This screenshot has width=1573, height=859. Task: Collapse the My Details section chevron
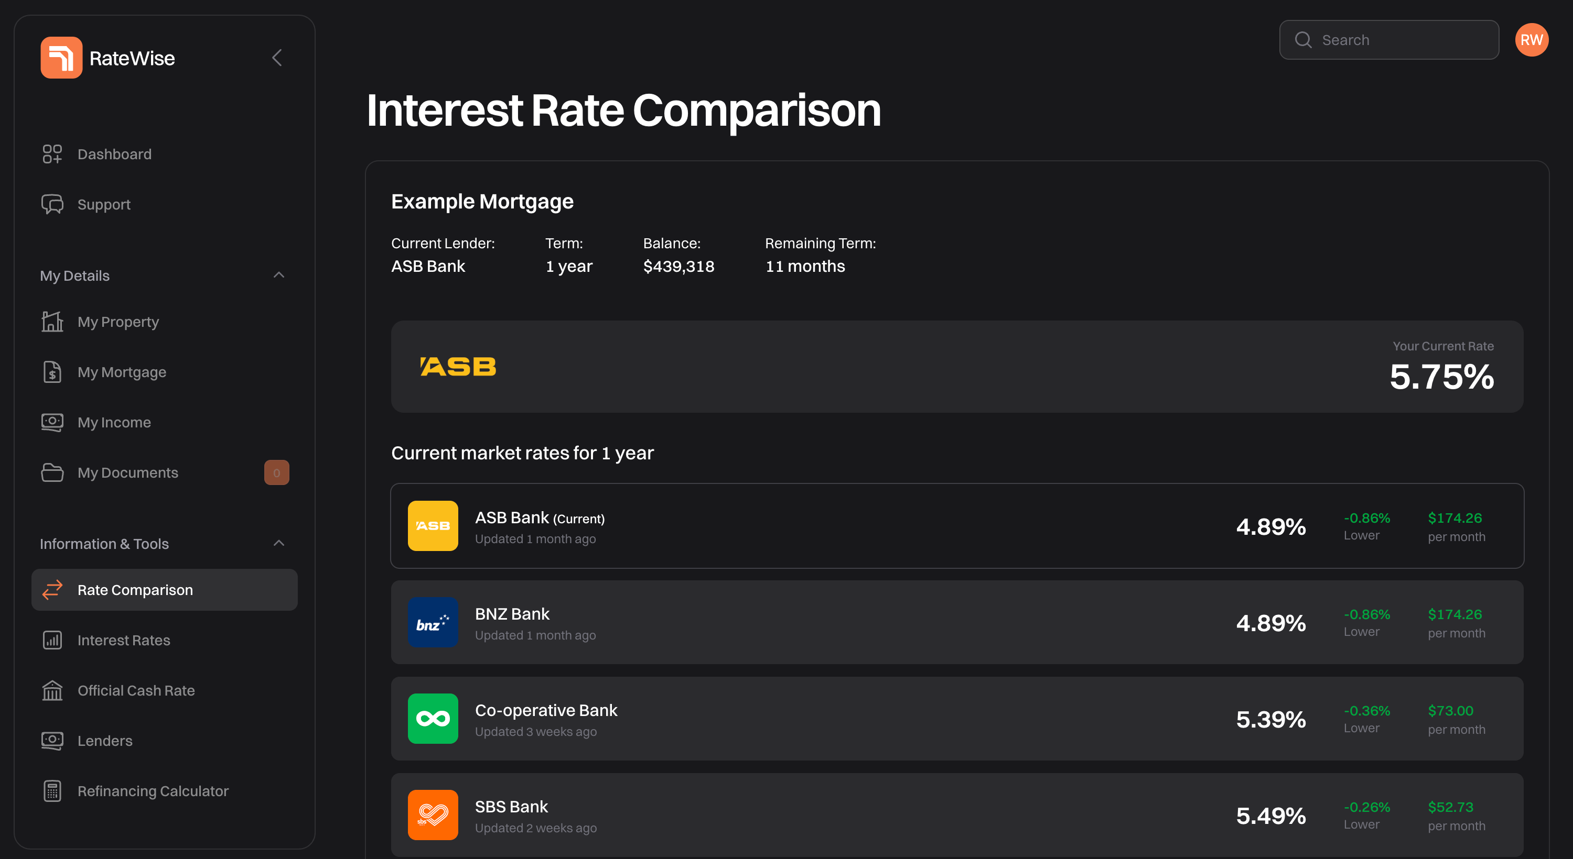coord(279,275)
